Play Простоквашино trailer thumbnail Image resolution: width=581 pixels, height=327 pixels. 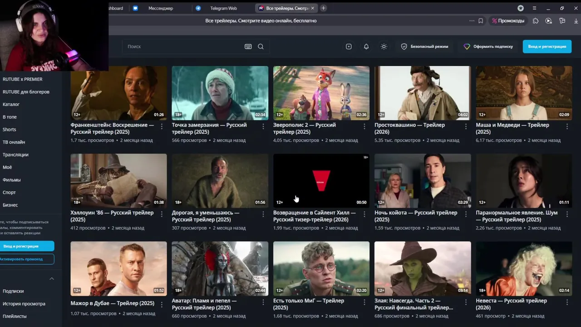423,93
